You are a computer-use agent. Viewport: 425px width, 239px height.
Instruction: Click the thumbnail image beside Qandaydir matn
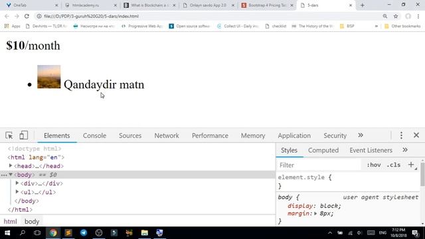pos(48,77)
